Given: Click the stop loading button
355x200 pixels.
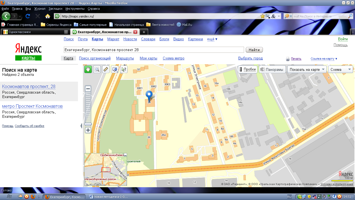Looking at the screenshot, I should 38,16.
